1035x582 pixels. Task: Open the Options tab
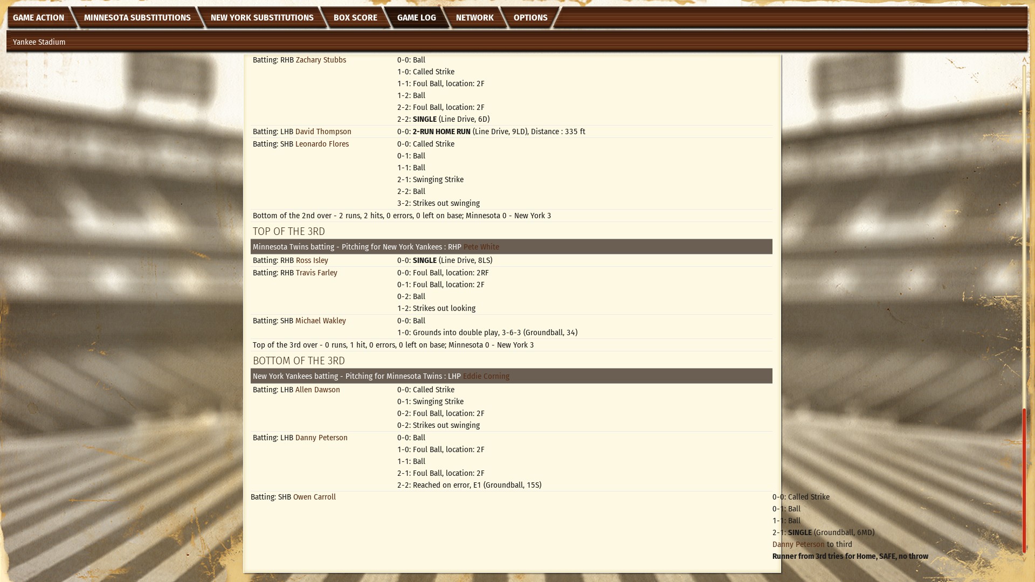pos(530,18)
